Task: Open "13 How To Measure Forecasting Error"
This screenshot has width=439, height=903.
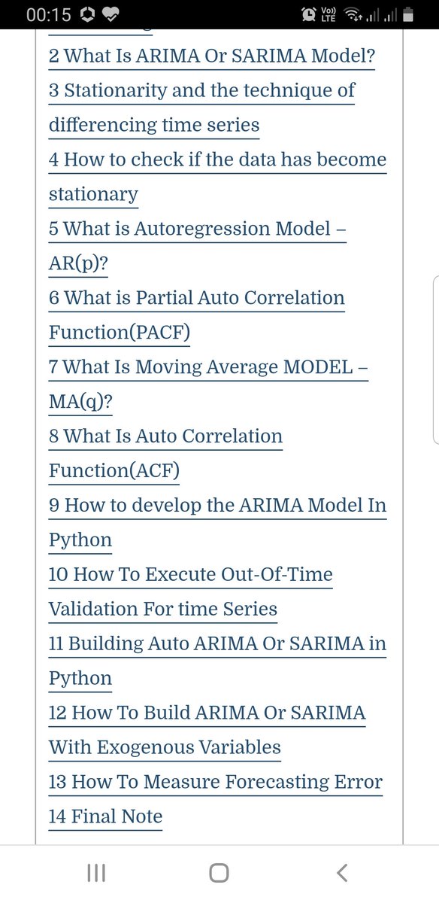Action: [216, 782]
